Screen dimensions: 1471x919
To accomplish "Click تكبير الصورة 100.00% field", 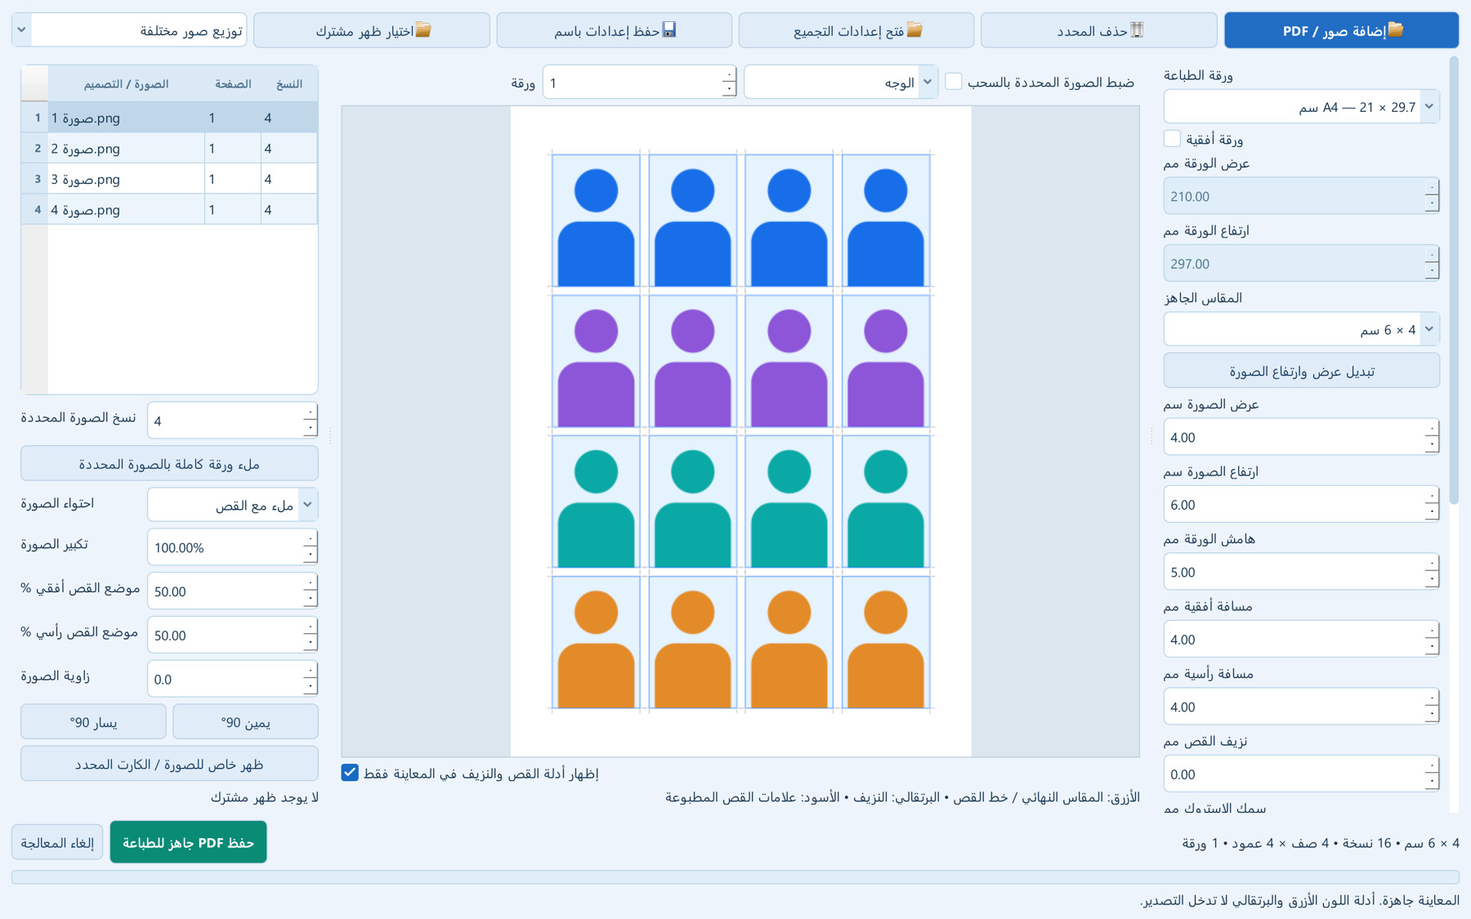I will click(x=232, y=547).
